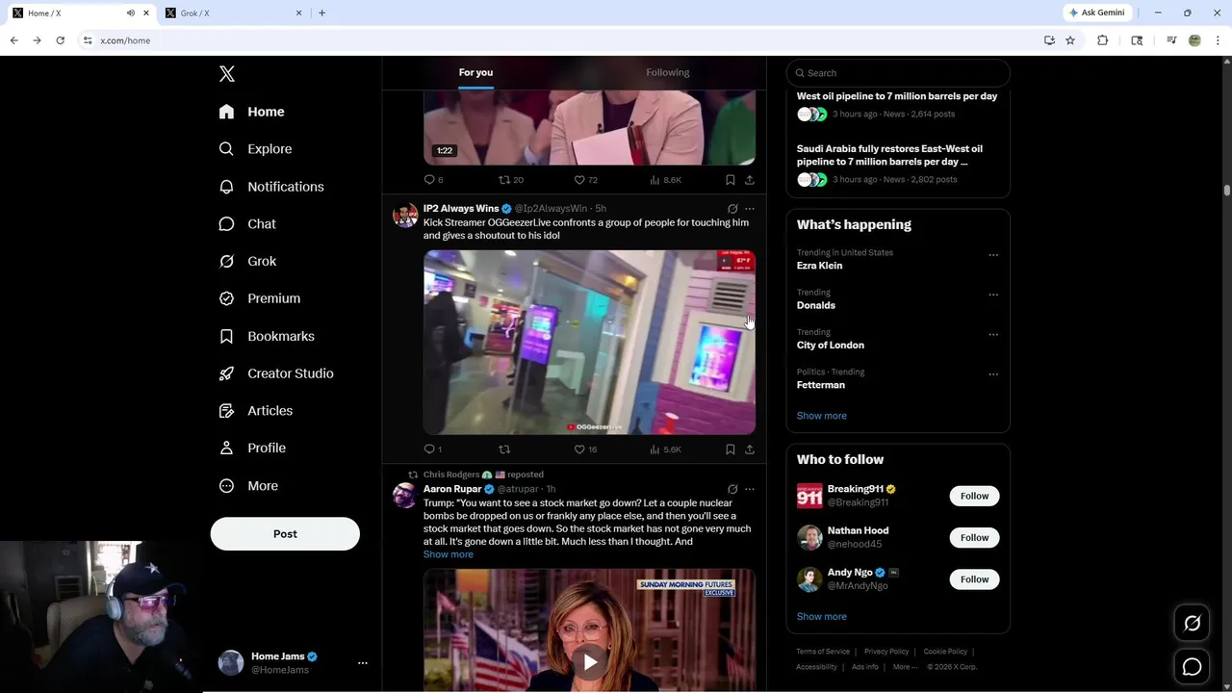The width and height of the screenshot is (1232, 693).
Task: View analytics showing 8.6K views
Action: coord(665,180)
